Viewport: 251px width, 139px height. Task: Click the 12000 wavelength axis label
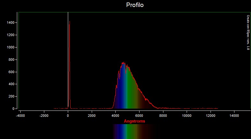(211, 116)
